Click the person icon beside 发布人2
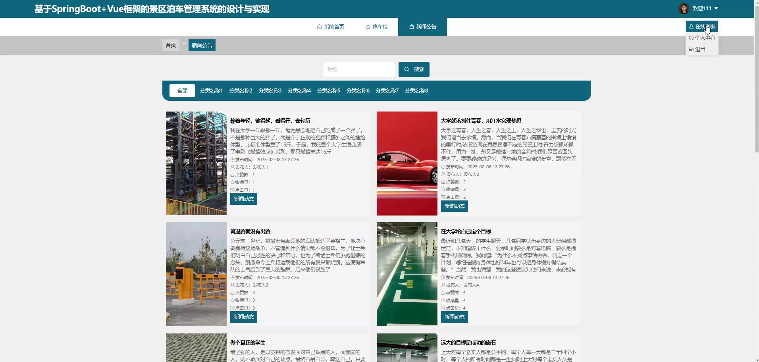The width and height of the screenshot is (759, 362). click(443, 175)
